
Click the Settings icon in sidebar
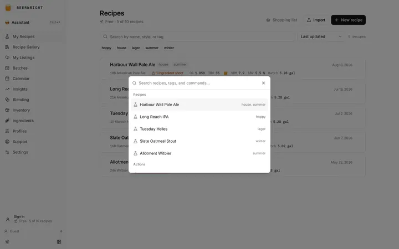coord(7,152)
